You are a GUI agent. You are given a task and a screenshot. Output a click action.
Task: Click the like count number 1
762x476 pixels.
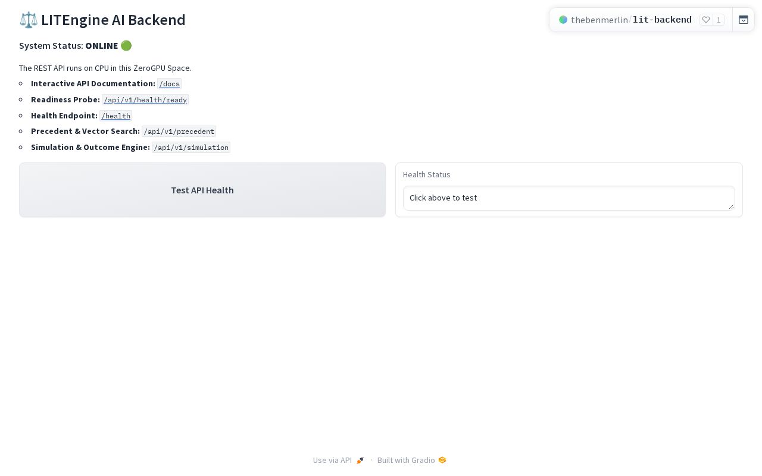tap(719, 20)
